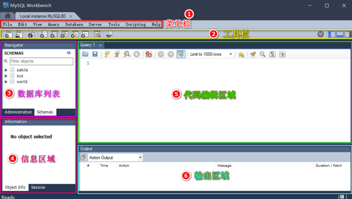The height and width of the screenshot is (199, 352).
Task: Select the Query 1 editor tab
Action: [x=88, y=45]
